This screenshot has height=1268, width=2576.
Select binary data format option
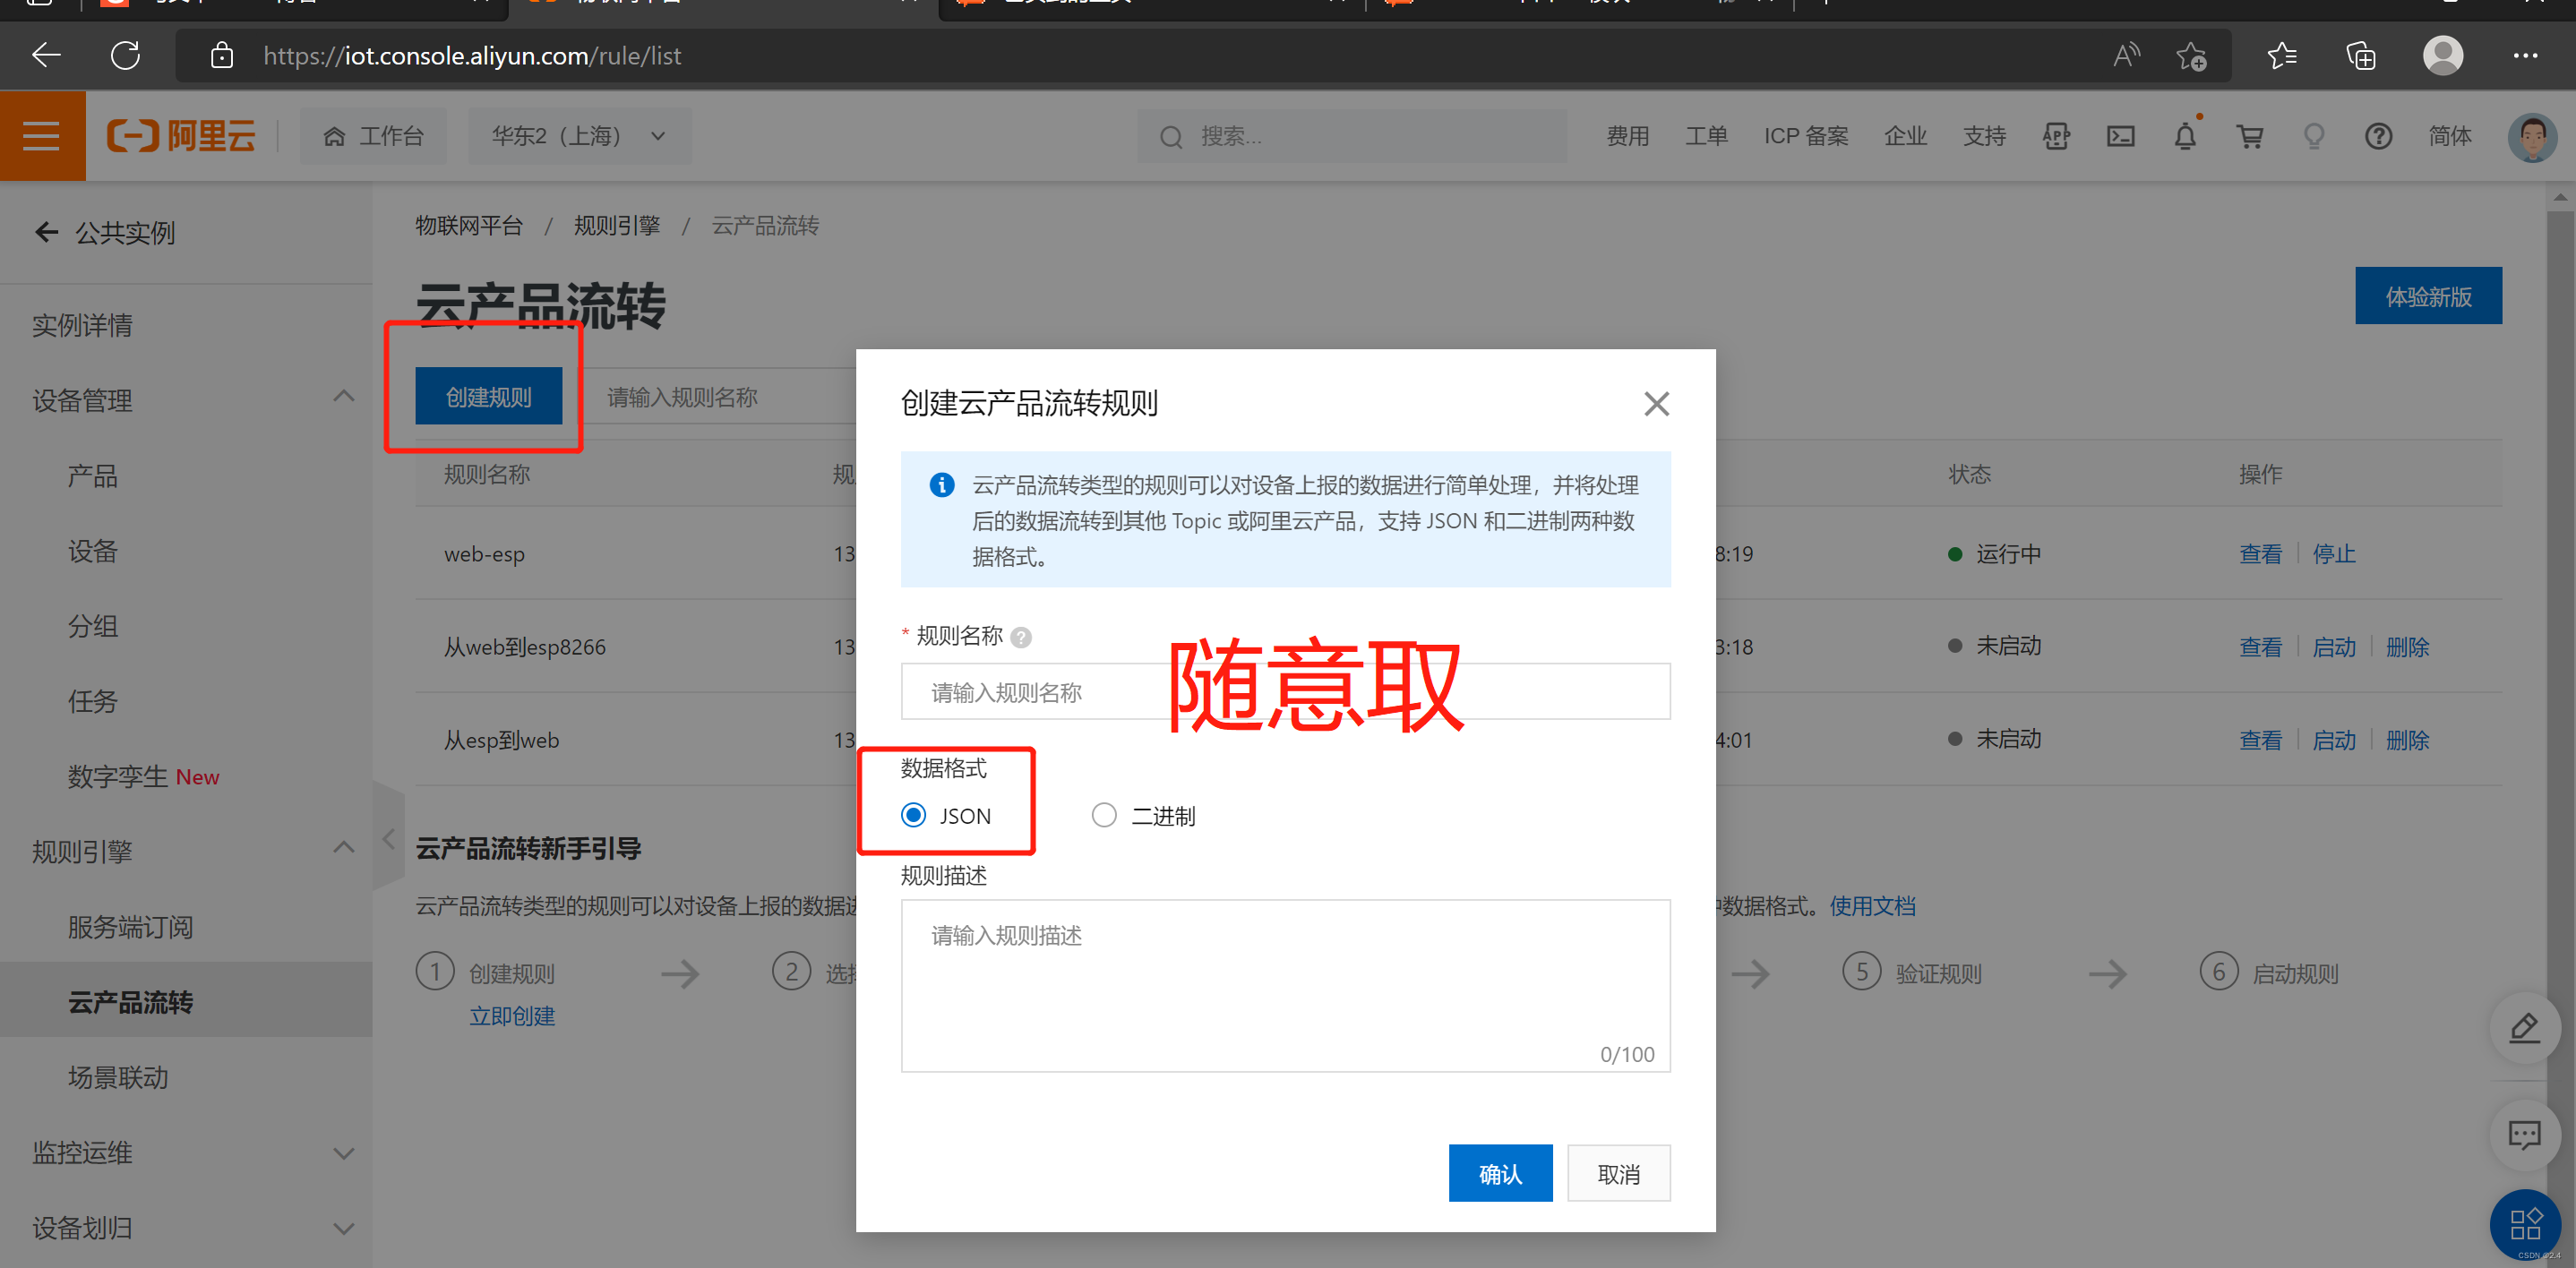tap(1104, 815)
